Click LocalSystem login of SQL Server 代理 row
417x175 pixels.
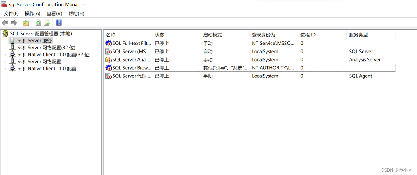pyautogui.click(x=265, y=76)
